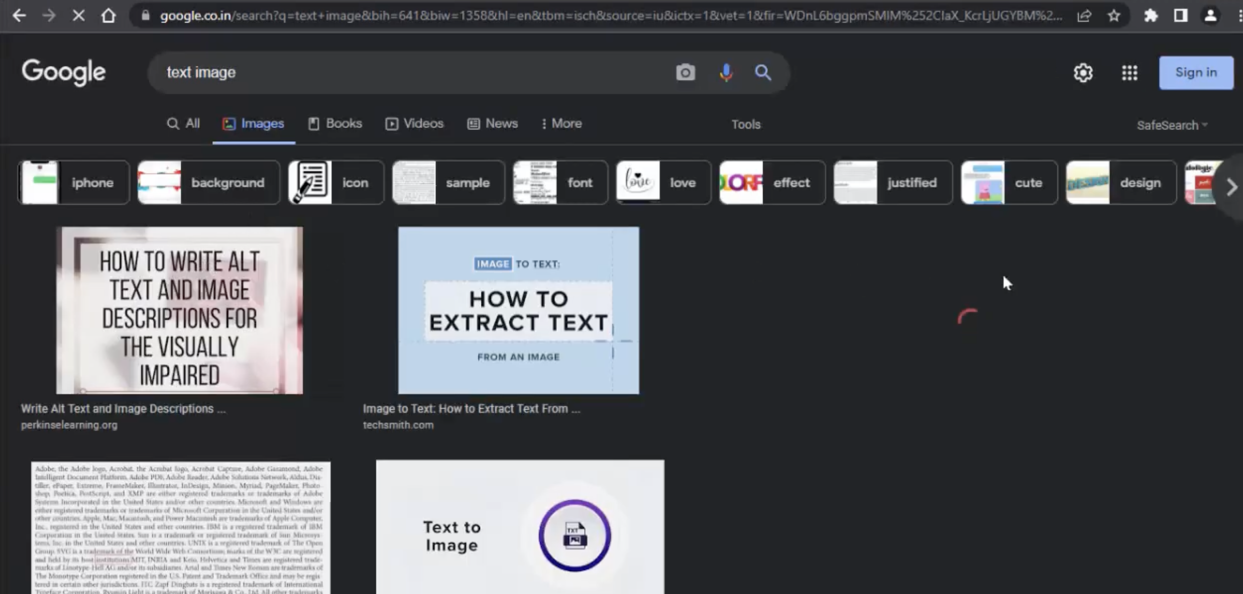Bookmark this page with star icon
The height and width of the screenshot is (594, 1243).
(1114, 16)
